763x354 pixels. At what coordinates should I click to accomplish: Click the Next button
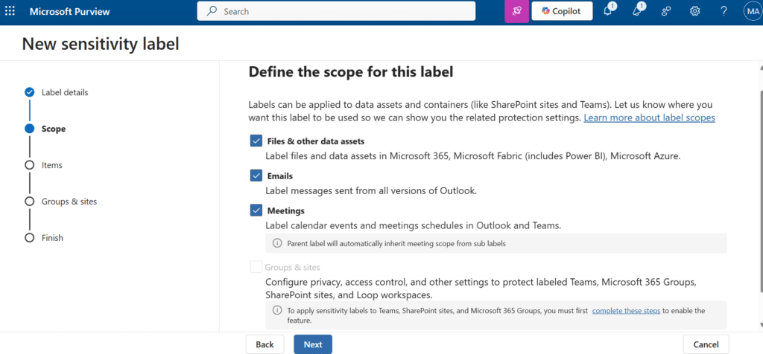coord(312,344)
